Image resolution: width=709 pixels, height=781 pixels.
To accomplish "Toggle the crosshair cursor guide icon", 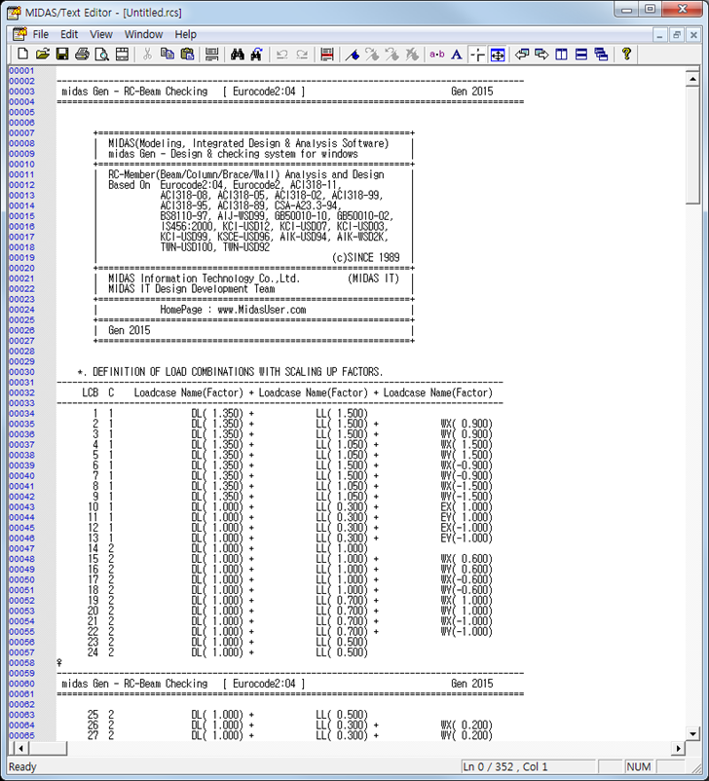I will tap(477, 55).
